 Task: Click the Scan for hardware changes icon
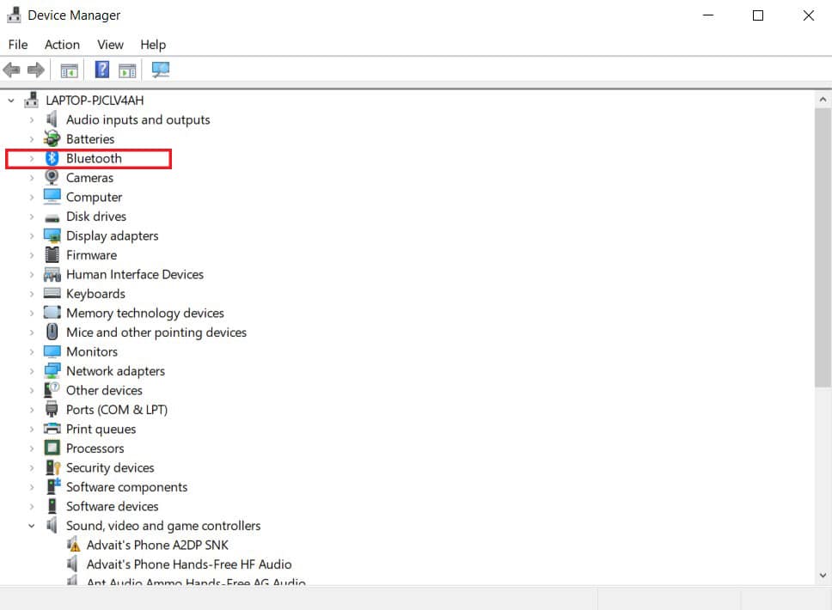(x=161, y=70)
